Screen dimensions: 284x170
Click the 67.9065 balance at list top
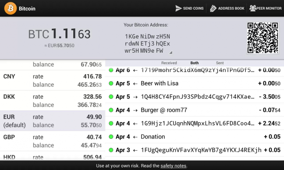click(x=91, y=65)
